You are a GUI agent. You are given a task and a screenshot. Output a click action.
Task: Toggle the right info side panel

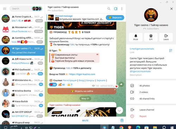click(x=116, y=9)
